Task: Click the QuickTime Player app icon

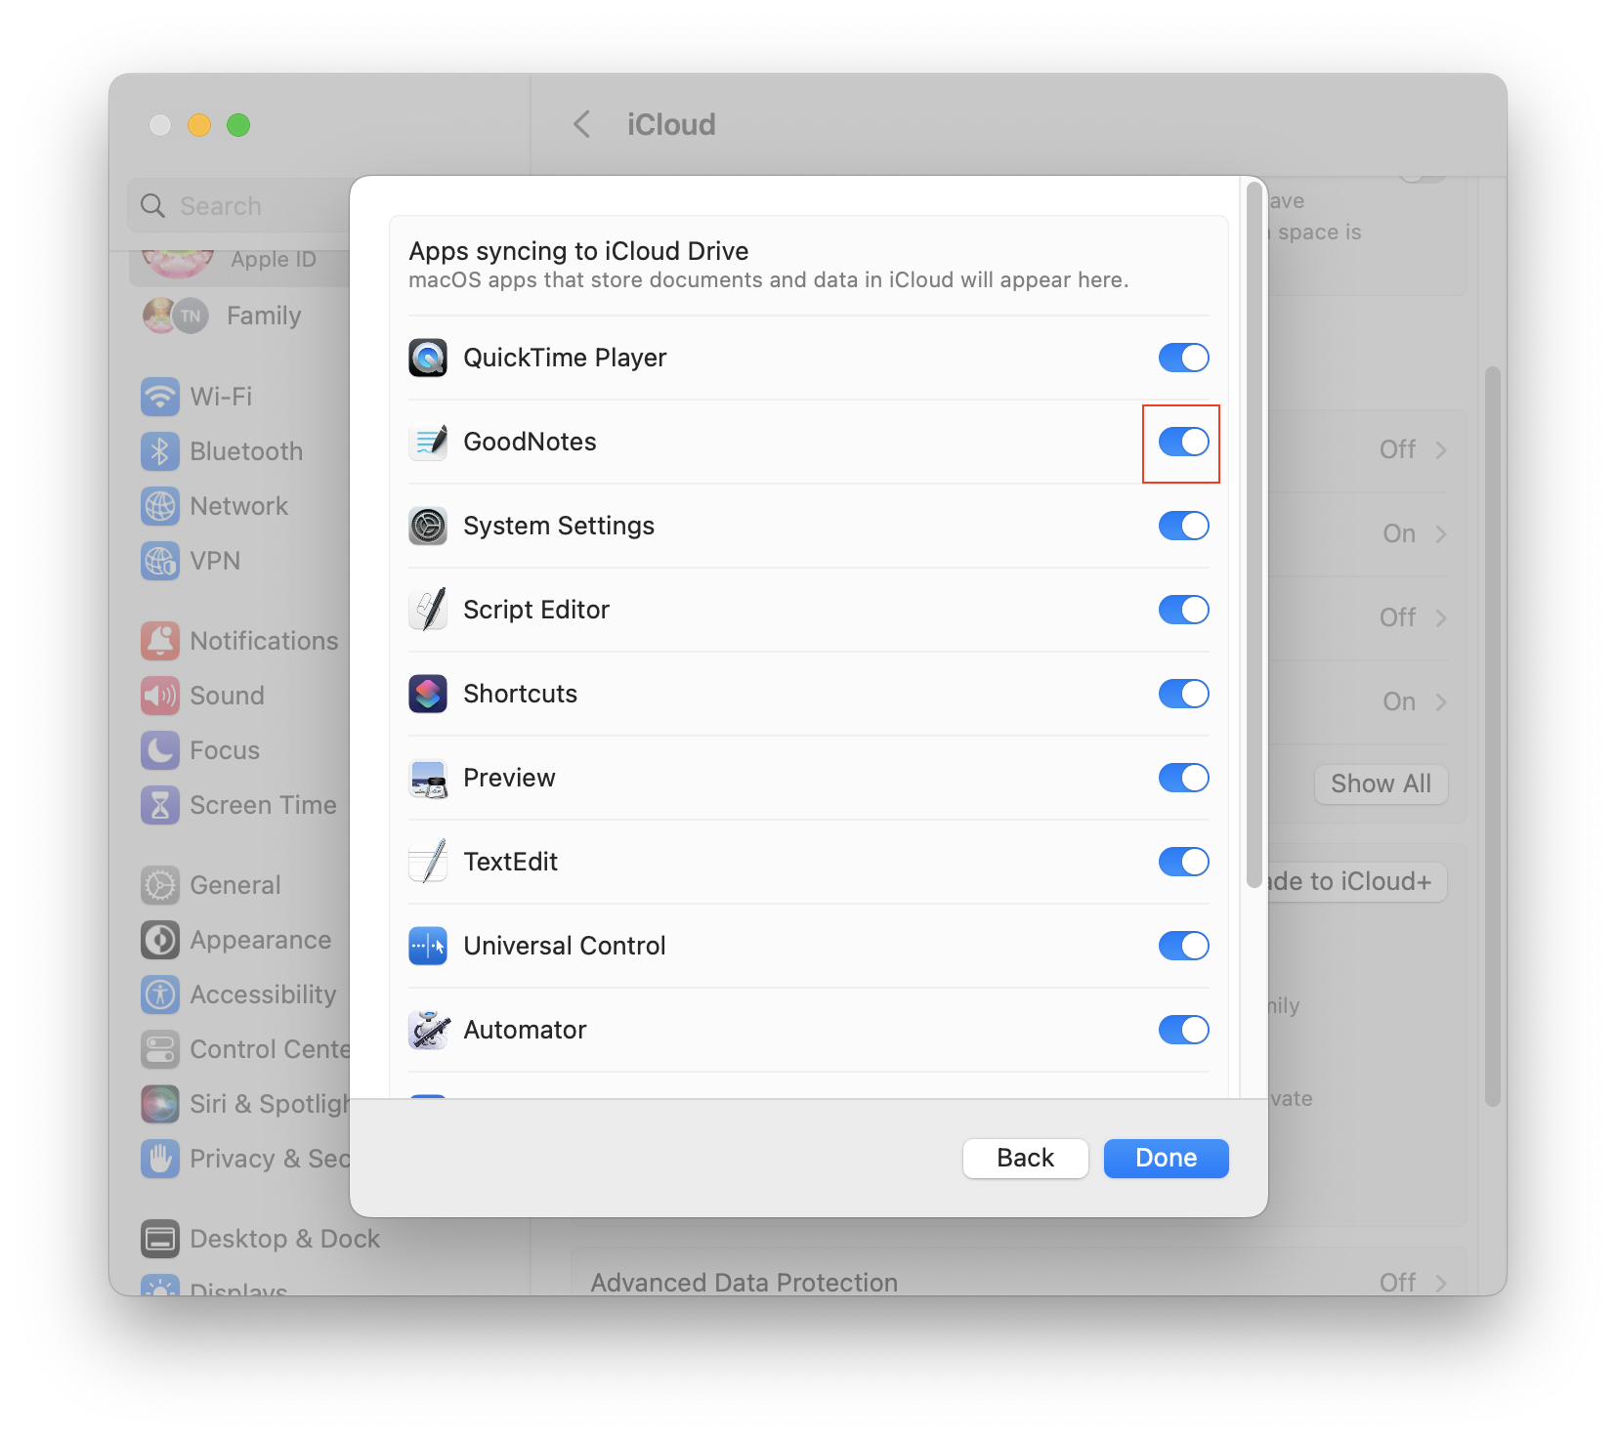Action: coord(428,358)
